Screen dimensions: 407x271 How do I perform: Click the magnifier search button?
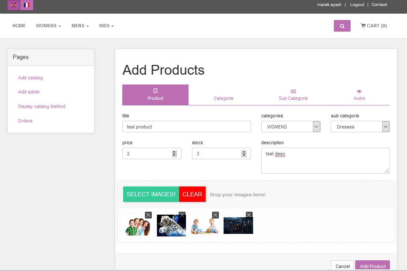tap(342, 26)
